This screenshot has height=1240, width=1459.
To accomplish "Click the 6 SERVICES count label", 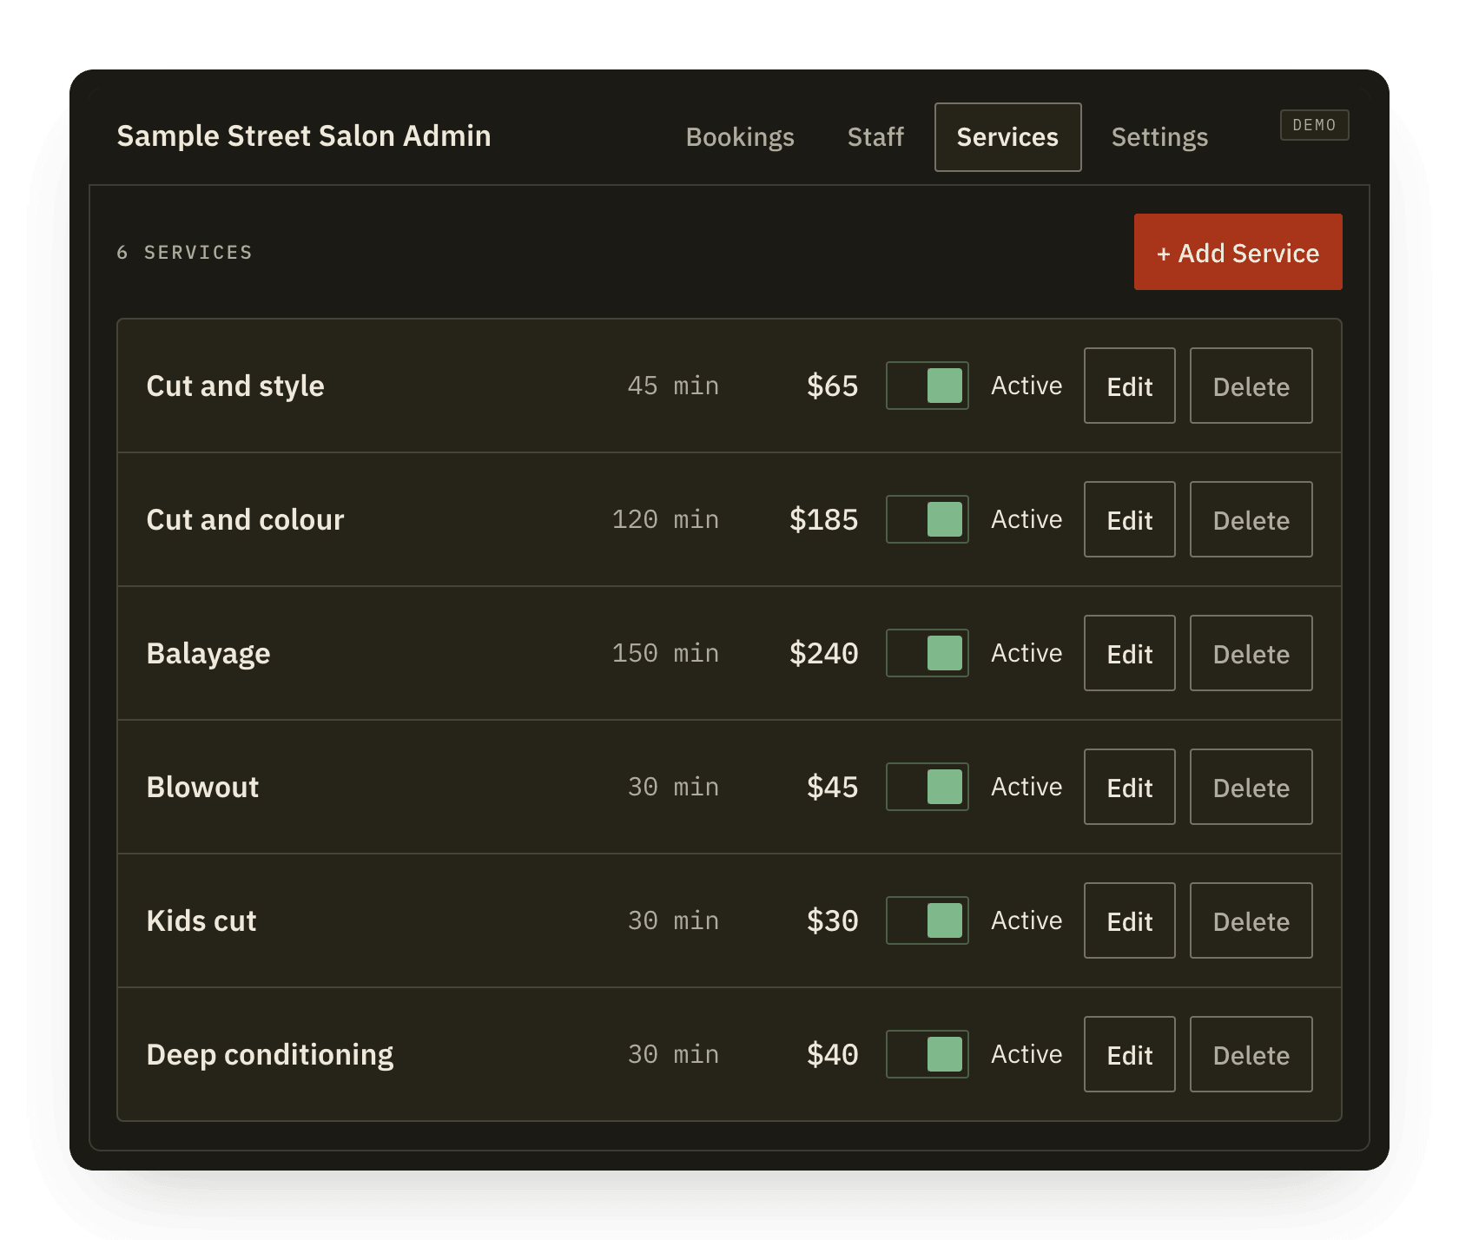I will tap(184, 252).
